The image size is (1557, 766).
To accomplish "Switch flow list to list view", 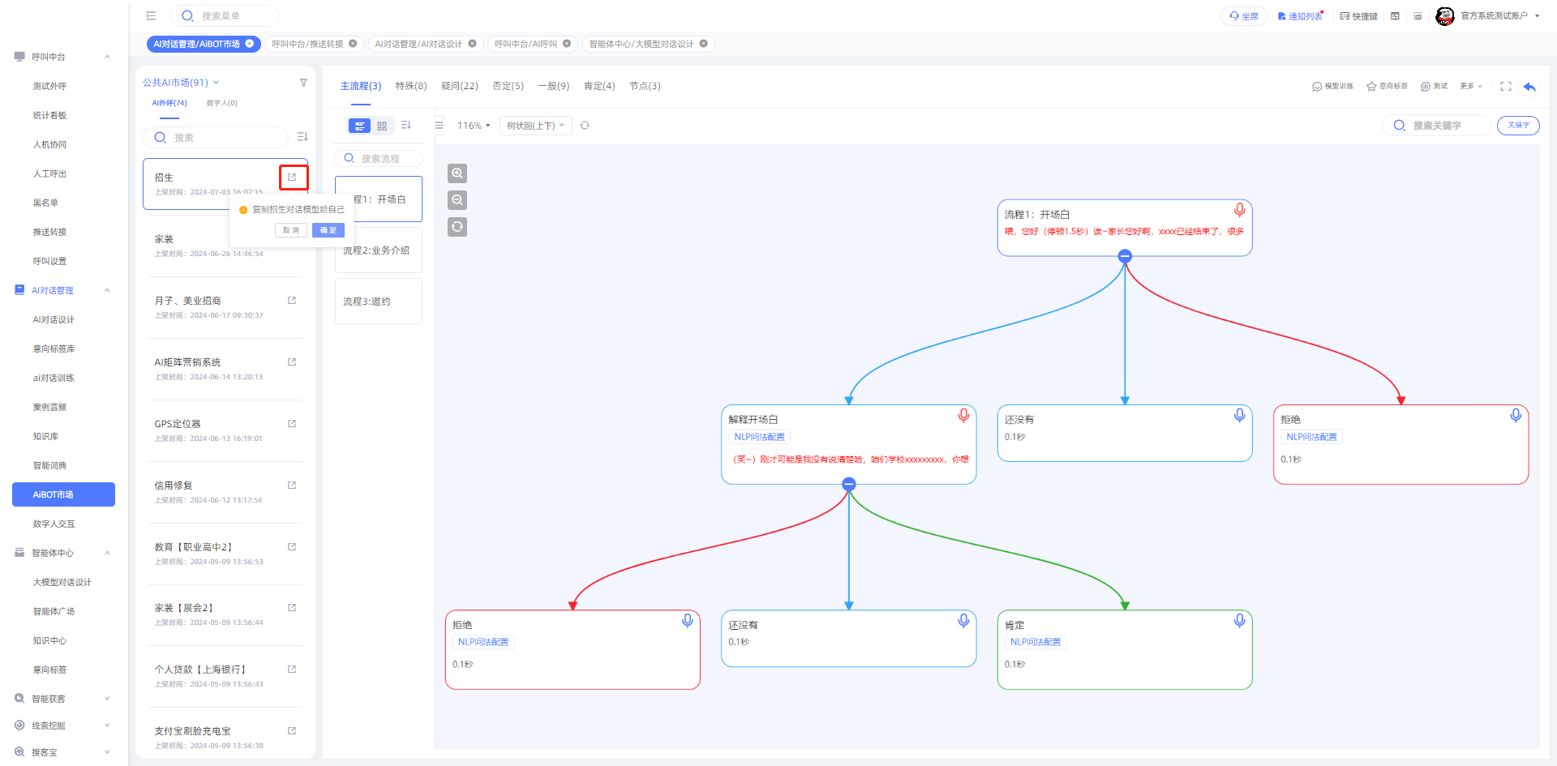I will [x=359, y=126].
